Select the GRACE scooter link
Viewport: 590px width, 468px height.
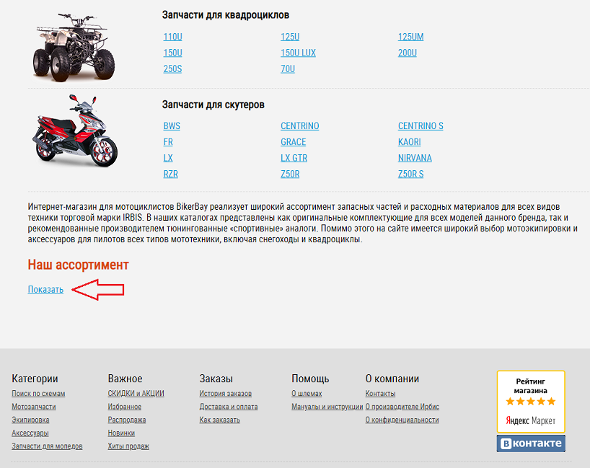[294, 142]
